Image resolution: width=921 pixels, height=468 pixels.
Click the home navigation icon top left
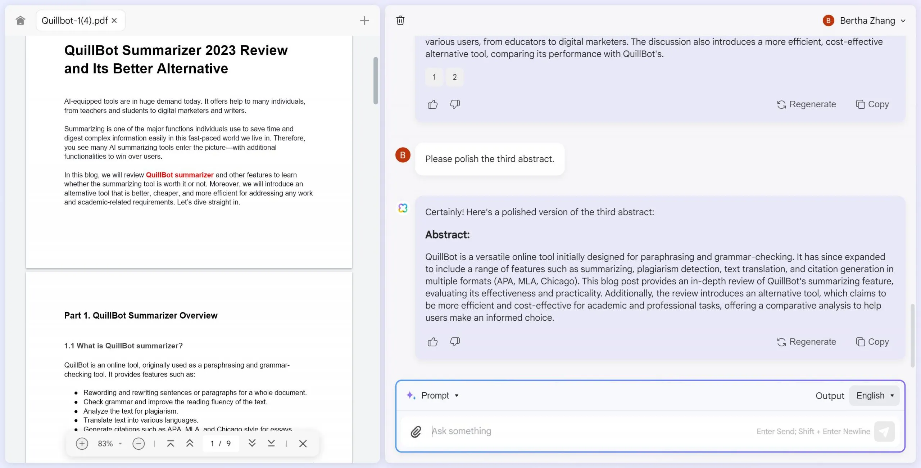click(x=20, y=20)
